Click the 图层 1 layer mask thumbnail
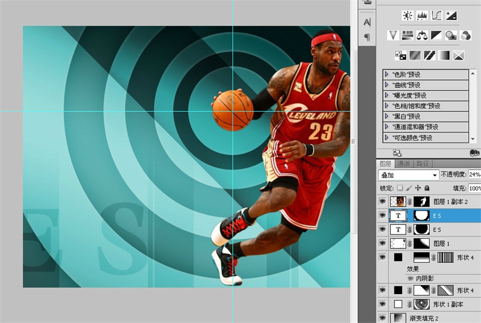Screen dimensions: 481x323 point(421,244)
